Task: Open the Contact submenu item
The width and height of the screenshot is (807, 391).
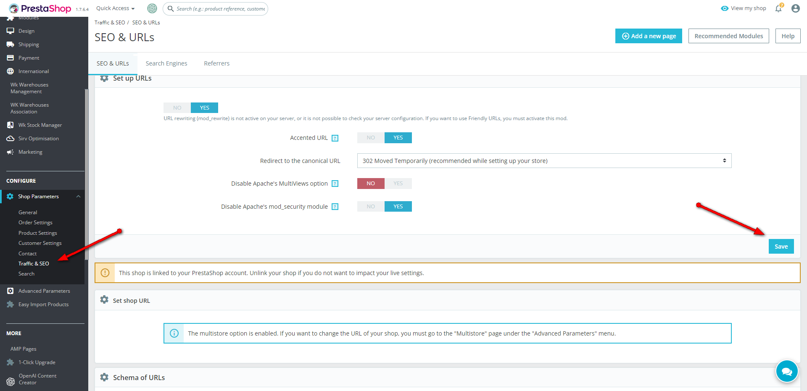Action: pos(27,254)
